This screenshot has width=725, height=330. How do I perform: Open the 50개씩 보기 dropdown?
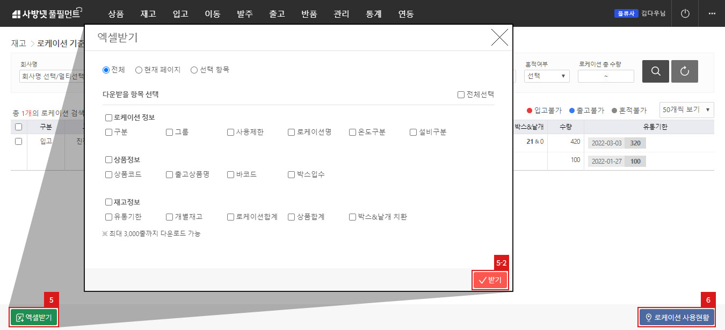(685, 109)
